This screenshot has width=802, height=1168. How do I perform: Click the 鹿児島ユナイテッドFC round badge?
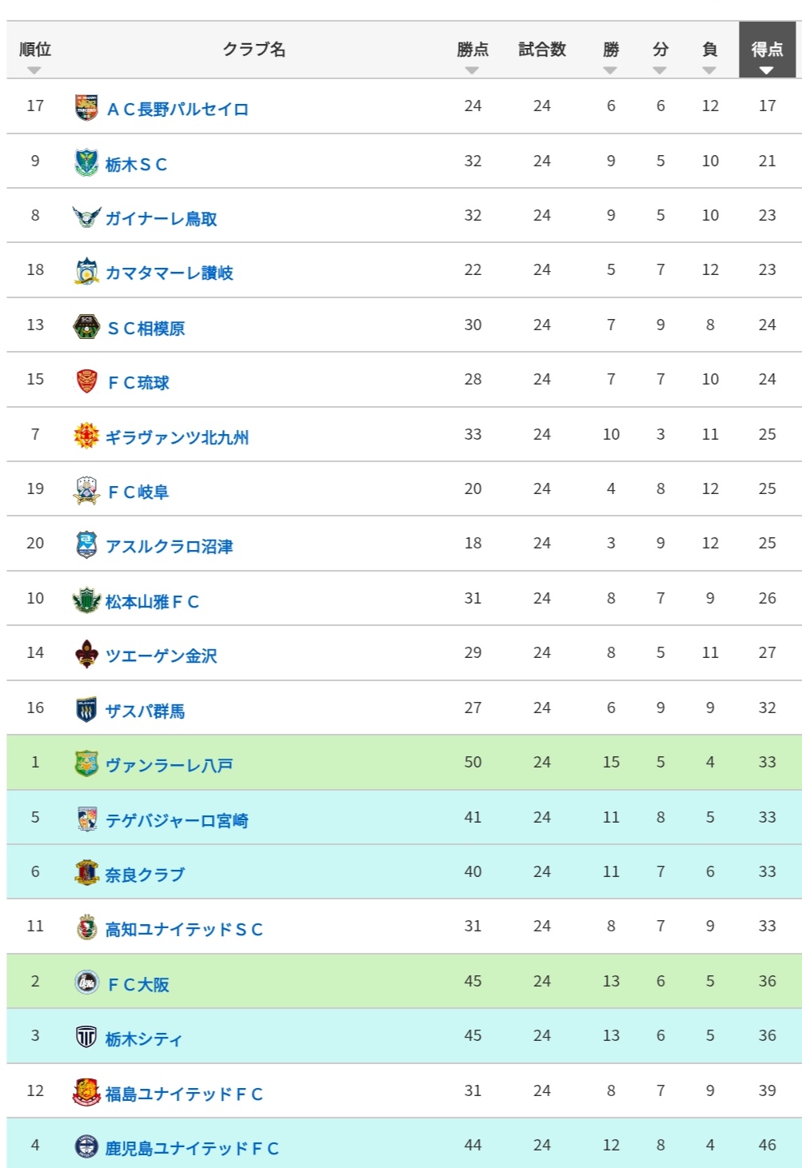(x=86, y=1146)
